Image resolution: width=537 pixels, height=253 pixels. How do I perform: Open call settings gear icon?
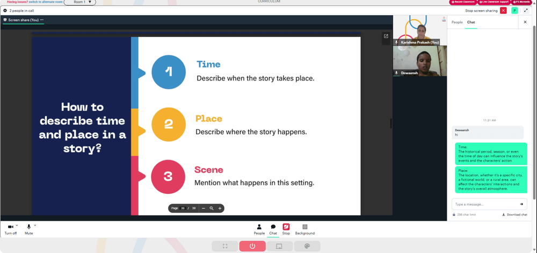point(5,11)
